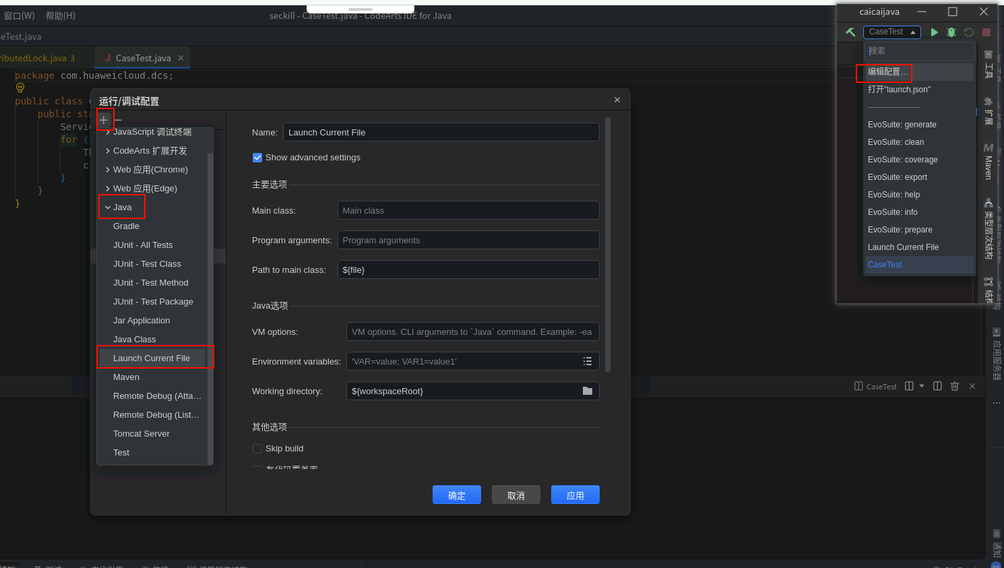Open the split terminal dropdown arrow

click(922, 386)
